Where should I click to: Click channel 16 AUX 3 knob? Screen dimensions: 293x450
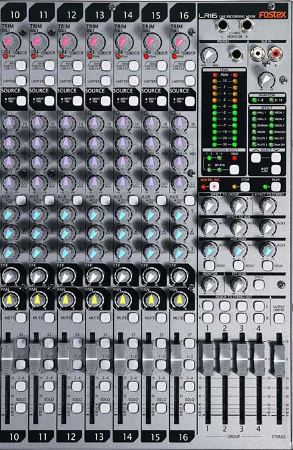pos(179,252)
